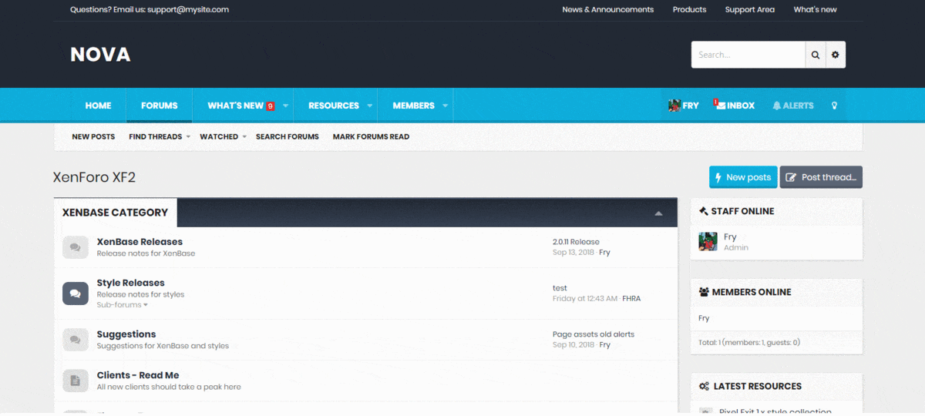Expand the Resources dropdown arrow
925x416 pixels.
point(369,106)
